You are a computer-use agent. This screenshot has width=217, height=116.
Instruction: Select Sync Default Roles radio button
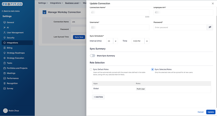(91, 69)
